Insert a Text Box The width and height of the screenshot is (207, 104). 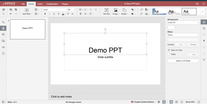point(106,12)
